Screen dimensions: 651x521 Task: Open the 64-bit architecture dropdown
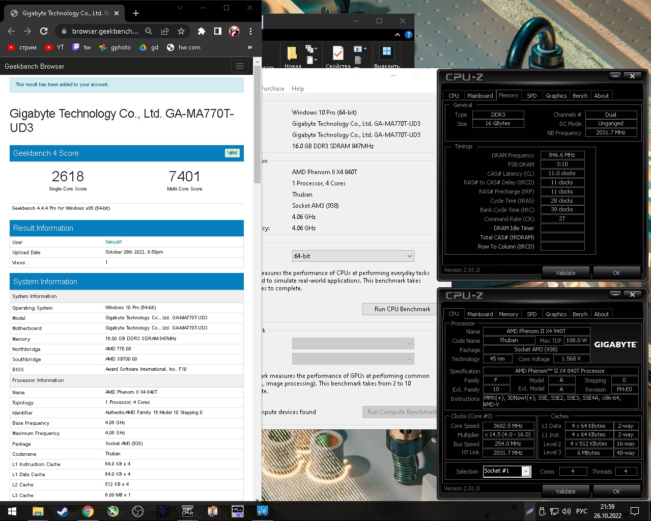coord(353,256)
